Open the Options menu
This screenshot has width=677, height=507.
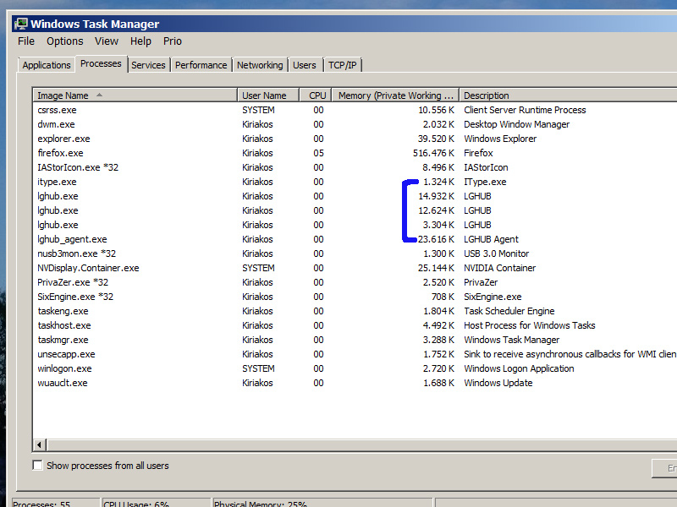[64, 41]
